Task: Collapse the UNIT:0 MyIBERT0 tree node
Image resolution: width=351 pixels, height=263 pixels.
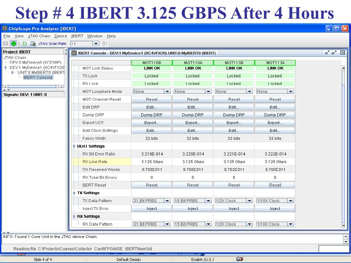Action: coord(12,73)
